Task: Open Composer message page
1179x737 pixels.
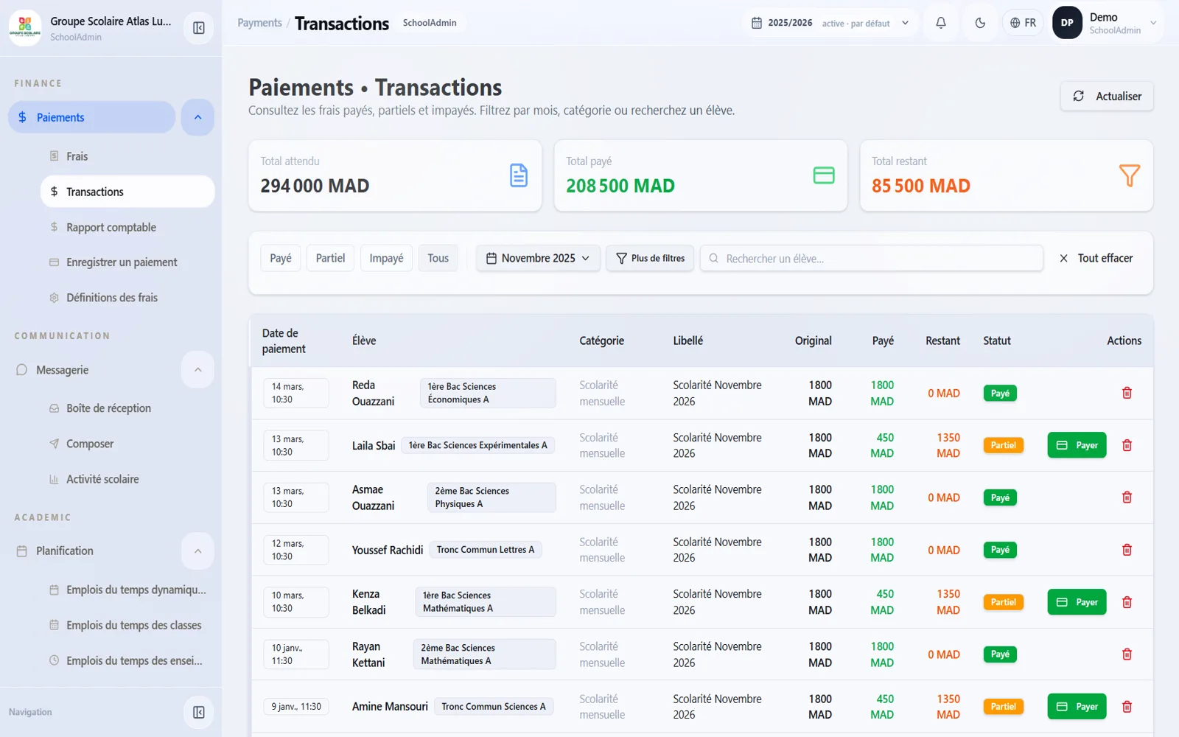Action: click(127, 444)
